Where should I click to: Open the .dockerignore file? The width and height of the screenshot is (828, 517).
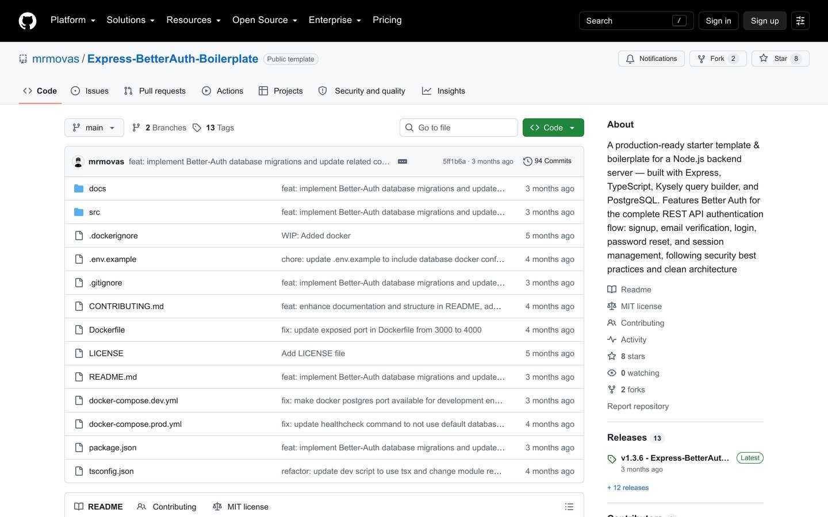click(113, 236)
